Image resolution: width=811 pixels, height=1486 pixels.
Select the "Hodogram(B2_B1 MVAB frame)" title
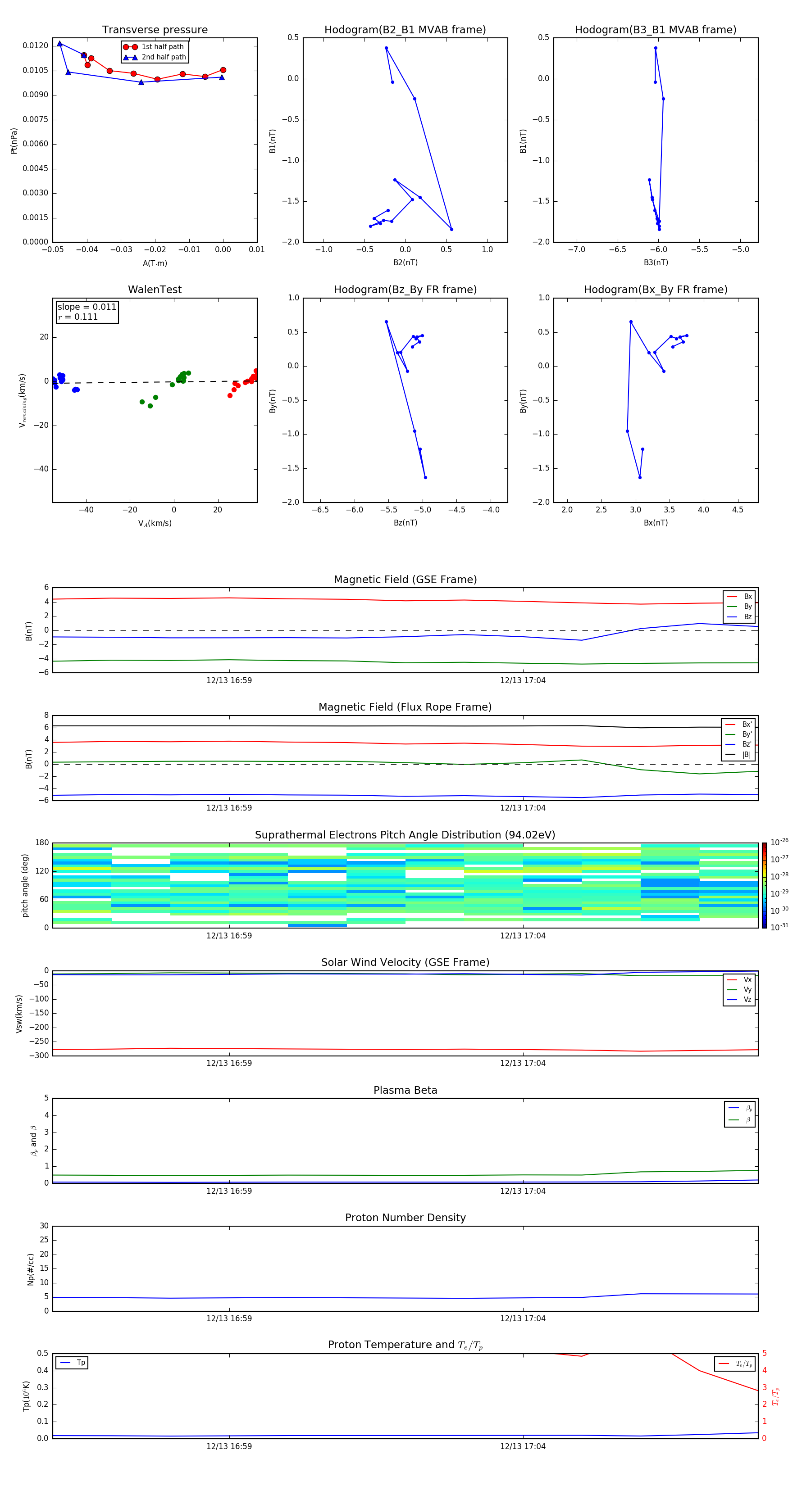coord(405,29)
